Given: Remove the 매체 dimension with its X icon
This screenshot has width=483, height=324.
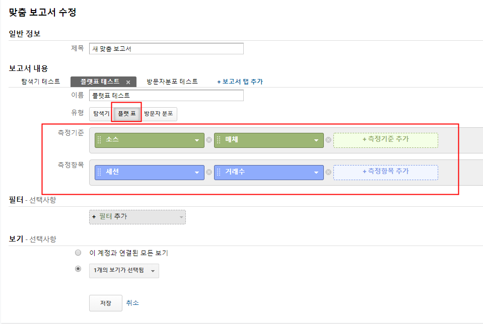Looking at the screenshot, I should pos(328,140).
